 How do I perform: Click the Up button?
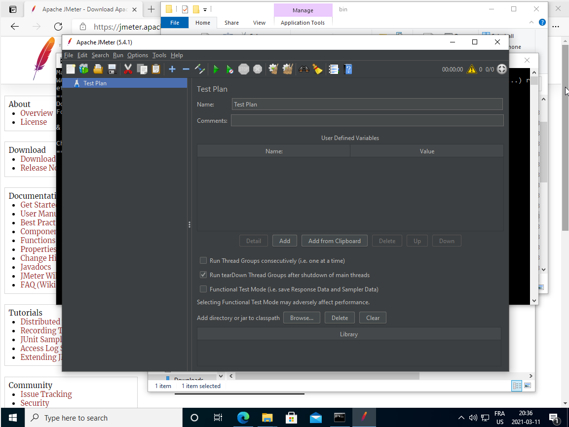417,241
